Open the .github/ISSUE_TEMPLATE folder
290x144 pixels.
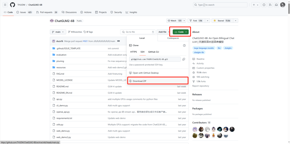point(68,48)
